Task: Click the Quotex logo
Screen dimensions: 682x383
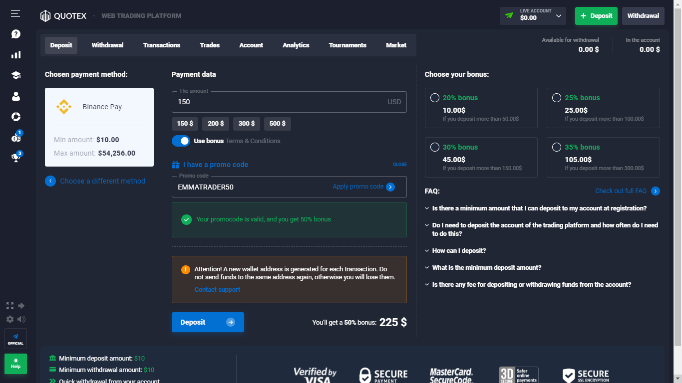Action: (63, 16)
